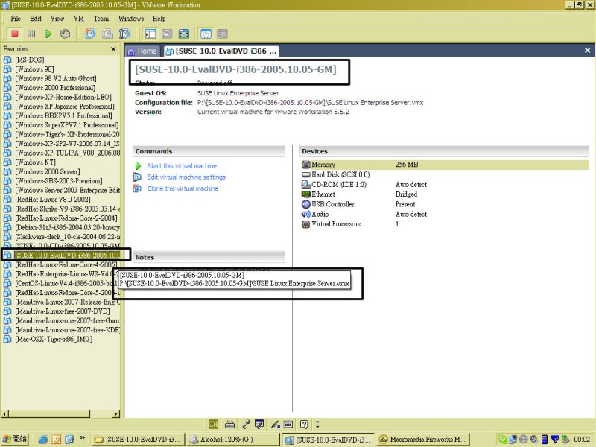Click Start this virtual machine link
The image size is (596, 447).
click(182, 165)
